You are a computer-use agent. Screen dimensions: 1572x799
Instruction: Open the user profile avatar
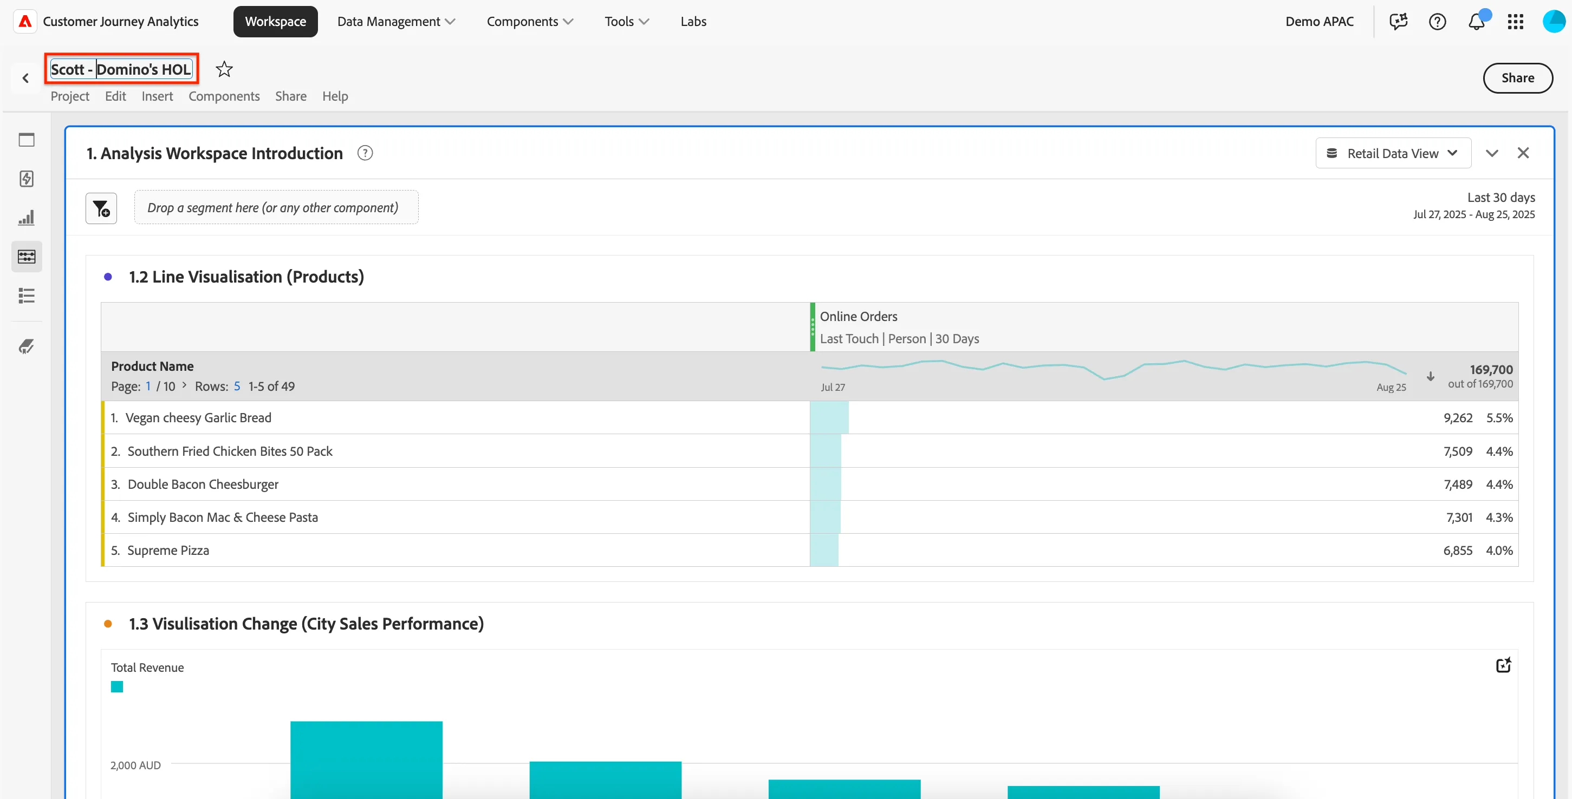pyautogui.click(x=1554, y=21)
